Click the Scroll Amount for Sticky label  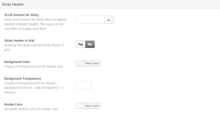tap(22, 15)
